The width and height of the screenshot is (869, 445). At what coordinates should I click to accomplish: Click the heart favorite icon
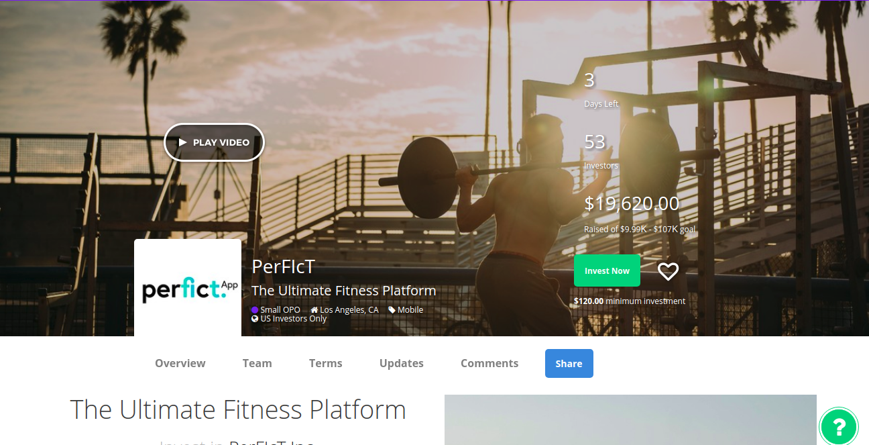tap(668, 271)
